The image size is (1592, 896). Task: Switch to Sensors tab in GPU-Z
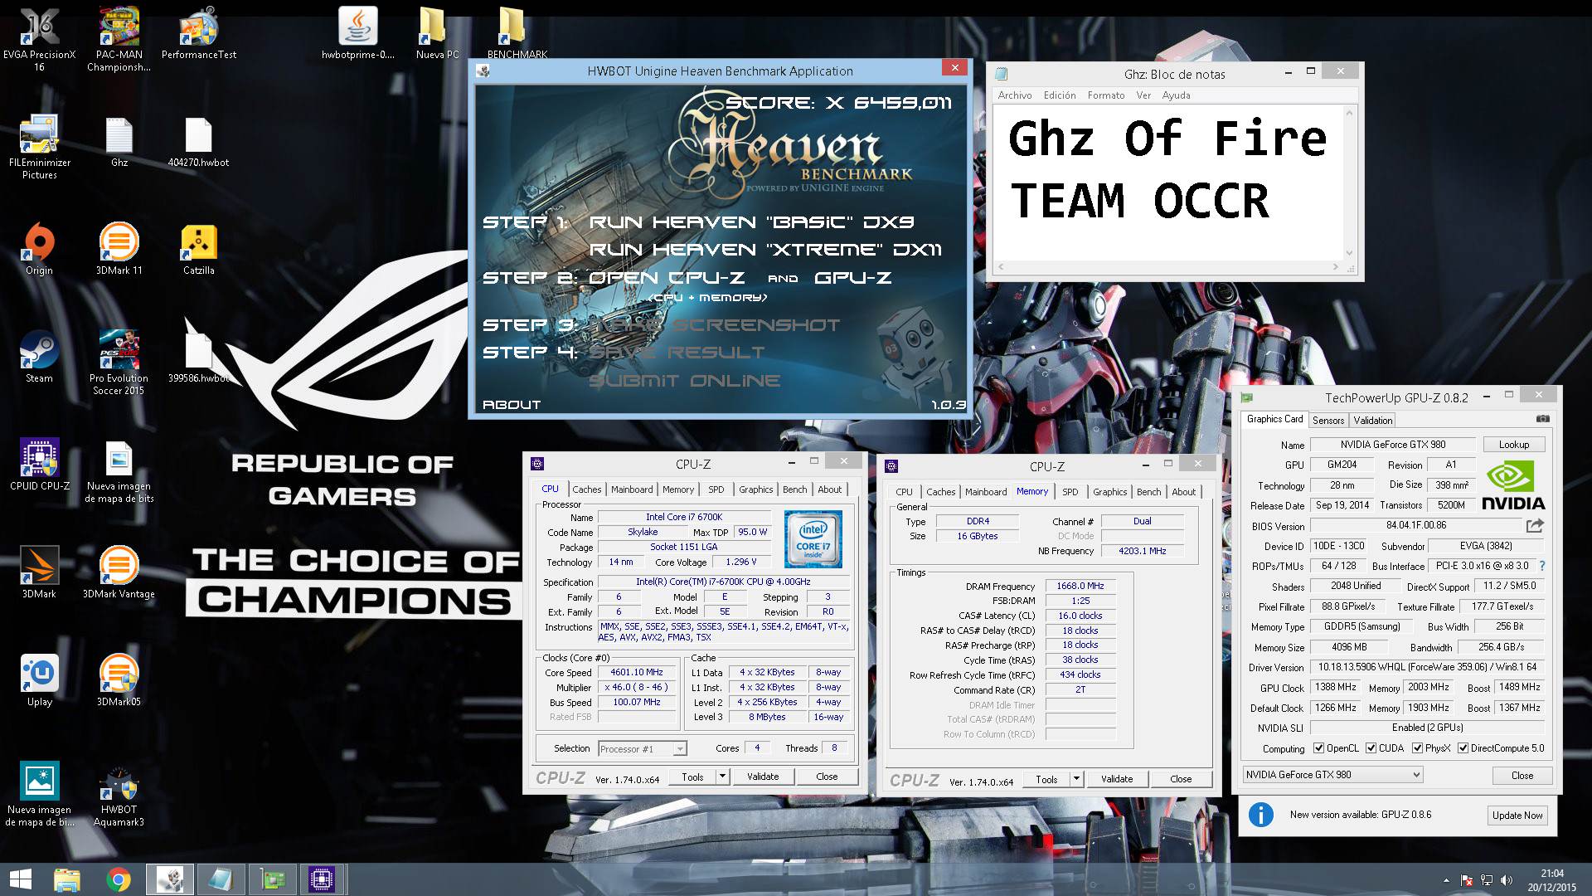[1328, 421]
